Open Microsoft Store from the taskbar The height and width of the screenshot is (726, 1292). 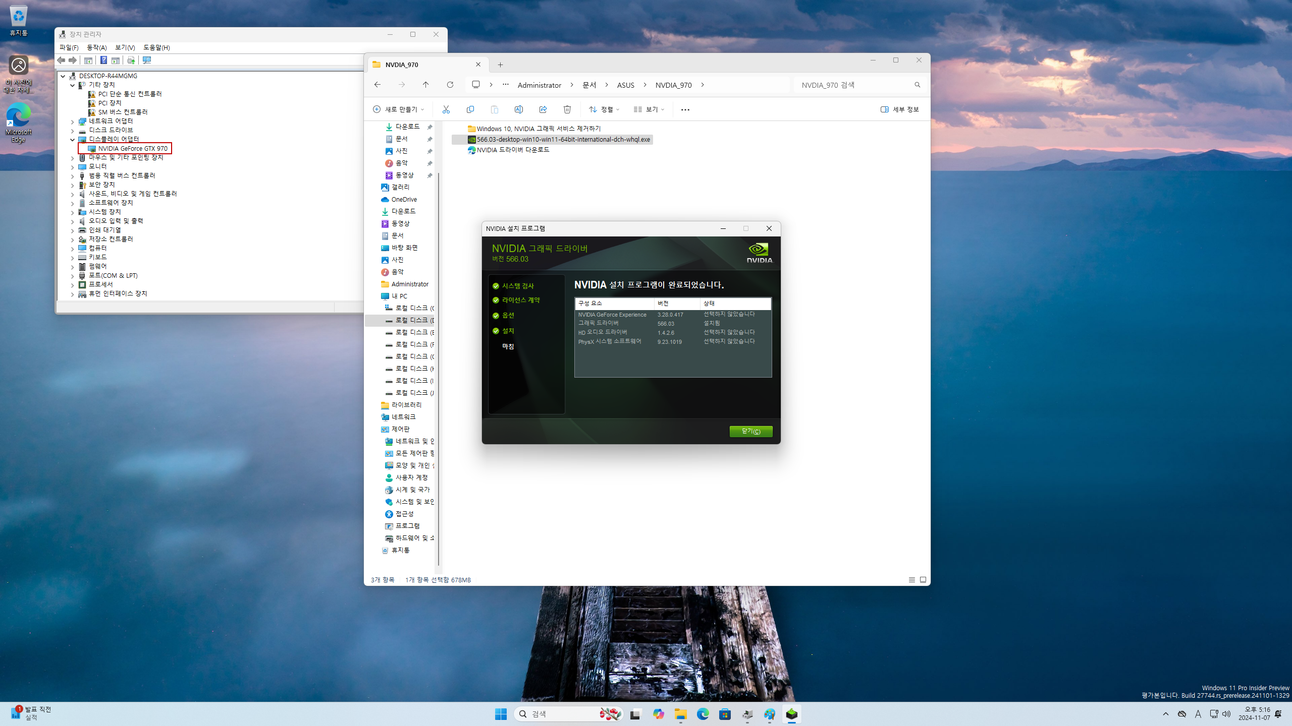[x=725, y=714]
